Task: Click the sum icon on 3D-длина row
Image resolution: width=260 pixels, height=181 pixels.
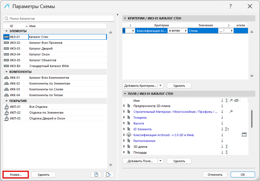Action: [226, 147]
